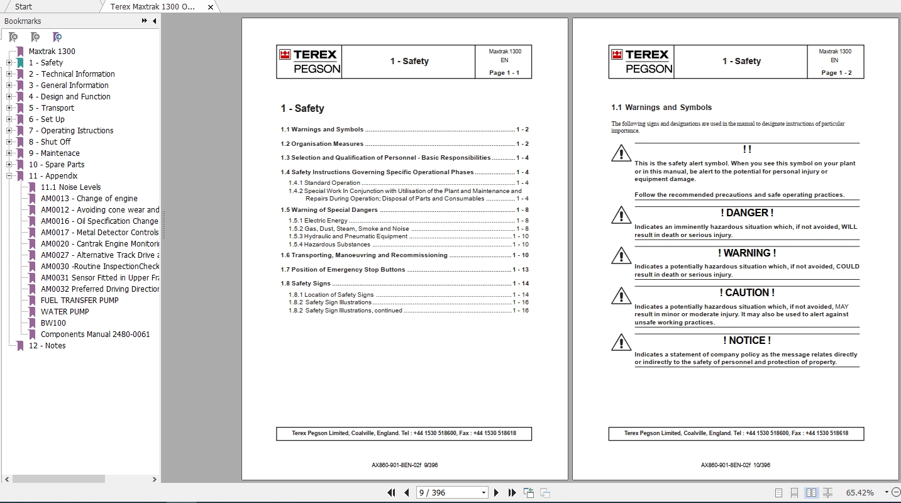Click the delete bookmark icon in the Bookmarks toolbar

13,37
